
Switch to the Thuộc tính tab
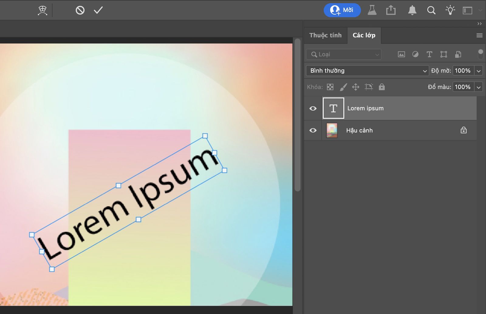325,35
